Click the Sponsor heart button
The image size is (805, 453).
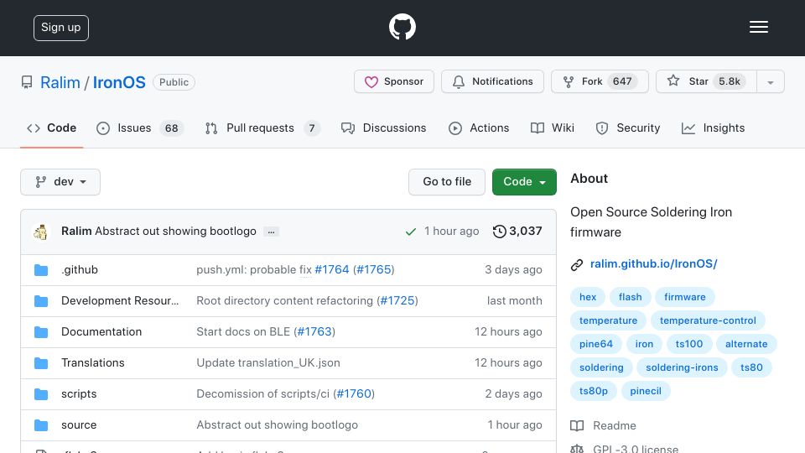pos(394,81)
